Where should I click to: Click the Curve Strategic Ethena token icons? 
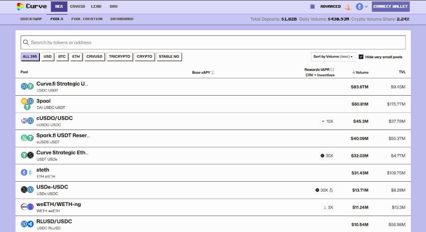click(27, 155)
